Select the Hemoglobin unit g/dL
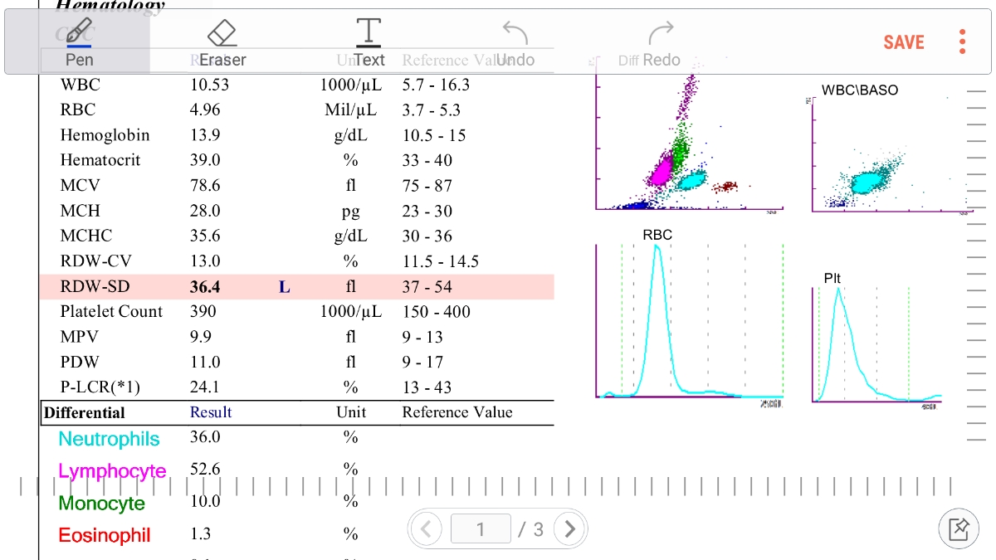Image resolution: width=996 pixels, height=560 pixels. [x=351, y=135]
